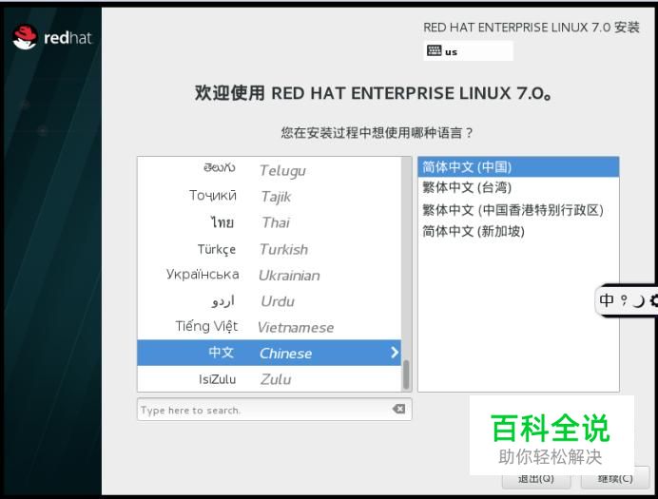
Task: Select Zulu language row
Action: tap(269, 378)
